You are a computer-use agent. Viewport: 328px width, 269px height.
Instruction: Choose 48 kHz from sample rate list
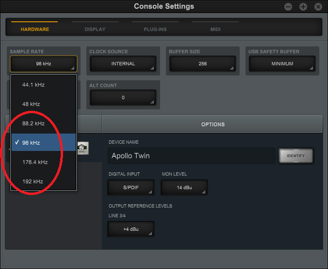tap(31, 104)
